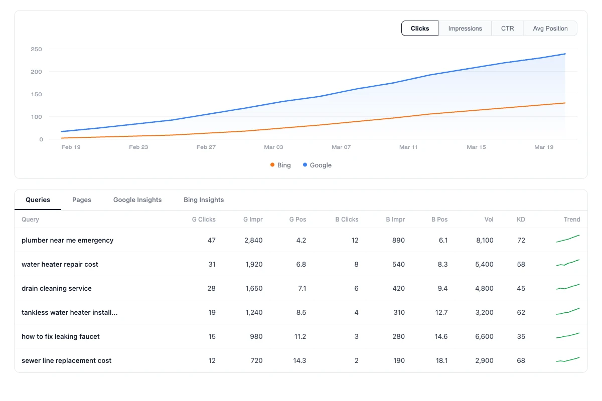Switch chart to Impressions metric
602x401 pixels.
(465, 29)
